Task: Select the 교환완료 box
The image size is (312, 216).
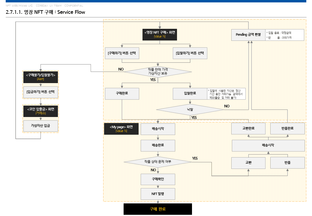Action: 248,128
